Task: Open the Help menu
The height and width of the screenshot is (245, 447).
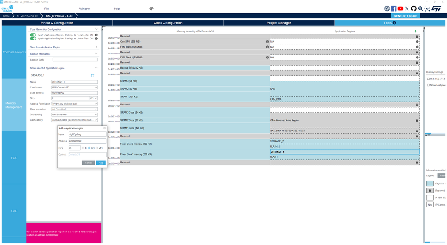Action: point(117,9)
